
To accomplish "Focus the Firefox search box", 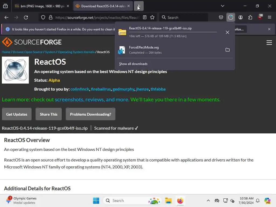I will coord(184,18).
